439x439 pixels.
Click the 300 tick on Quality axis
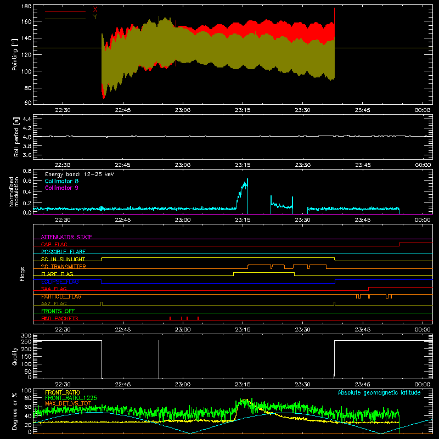click(26, 336)
